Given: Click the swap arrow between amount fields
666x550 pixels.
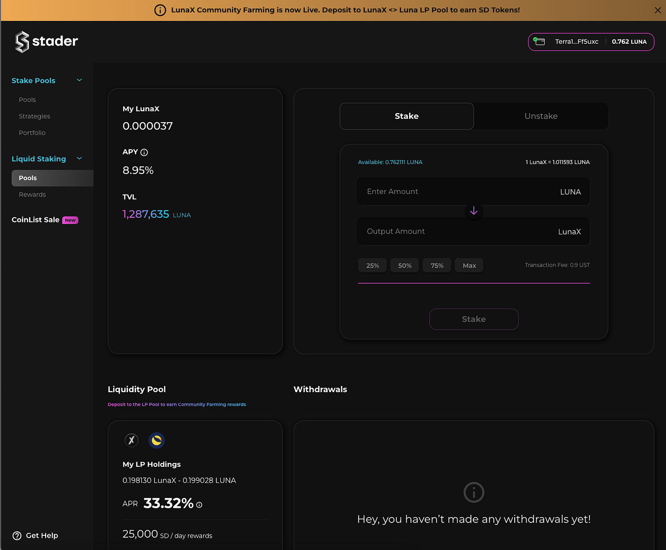Looking at the screenshot, I should click(x=474, y=211).
